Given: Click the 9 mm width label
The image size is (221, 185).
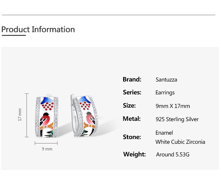Looking at the screenshot, I should click(x=47, y=149).
